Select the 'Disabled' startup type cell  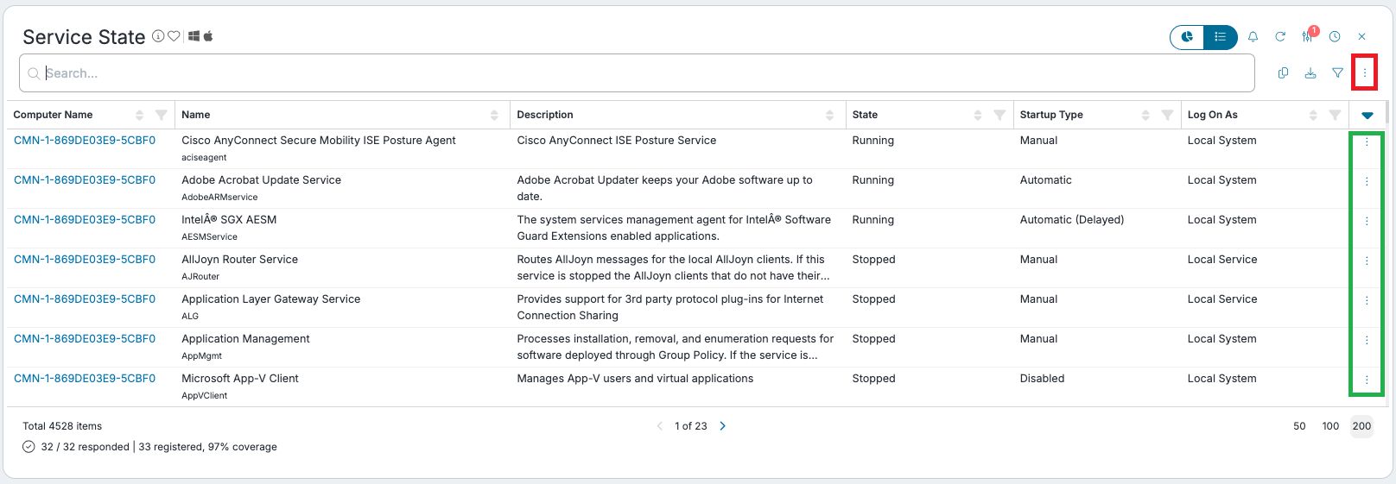point(1043,379)
